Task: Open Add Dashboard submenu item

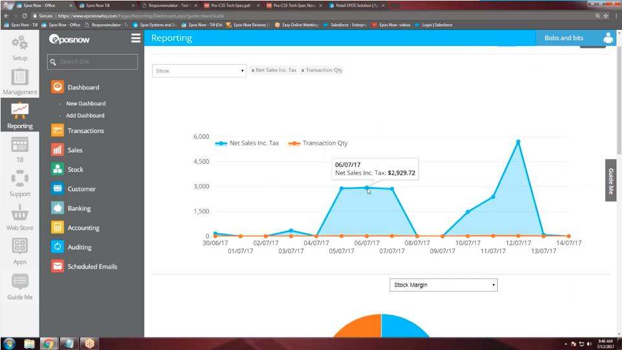Action: click(85, 115)
